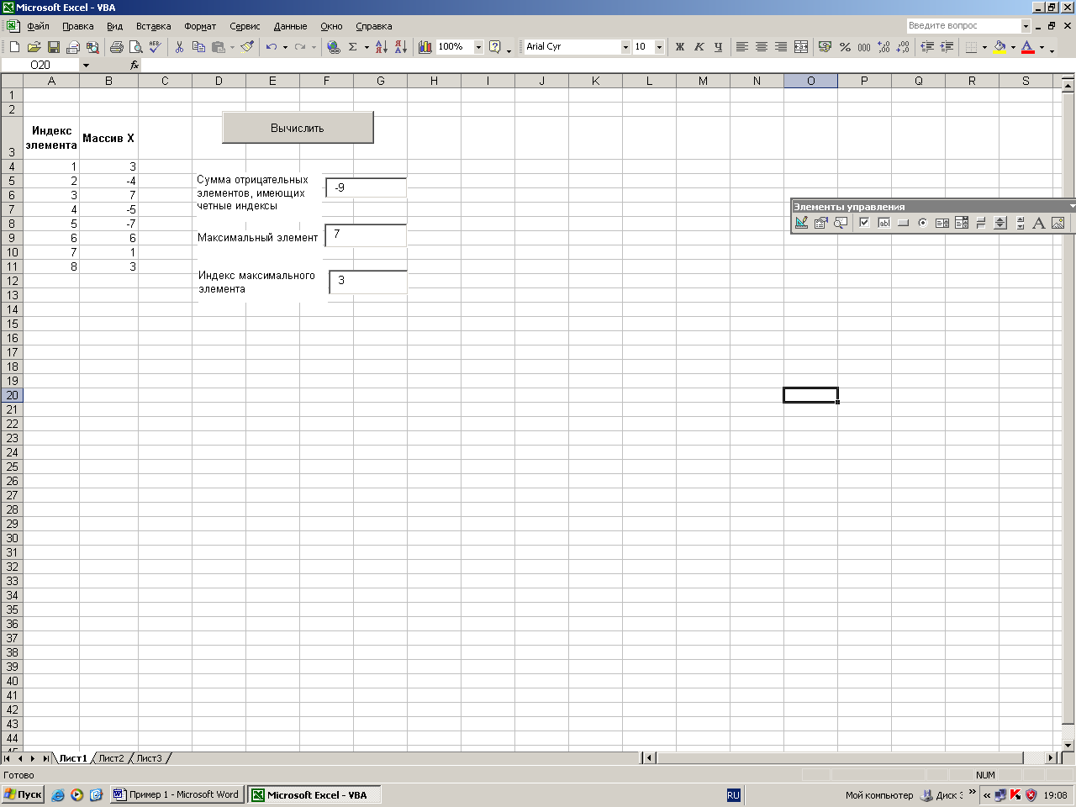Apply red font color A

click(1028, 47)
